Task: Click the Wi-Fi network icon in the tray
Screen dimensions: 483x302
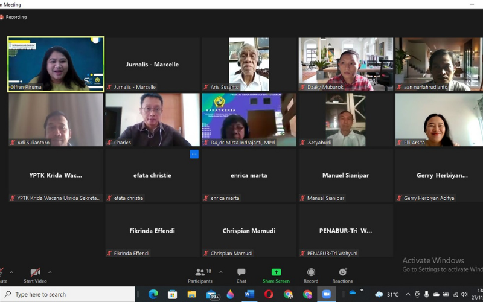Action: [x=455, y=295]
